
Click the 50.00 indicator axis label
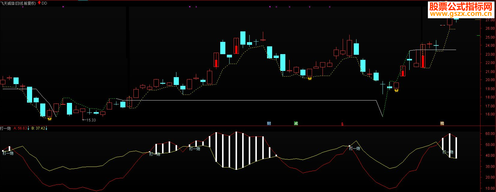coord(490,145)
